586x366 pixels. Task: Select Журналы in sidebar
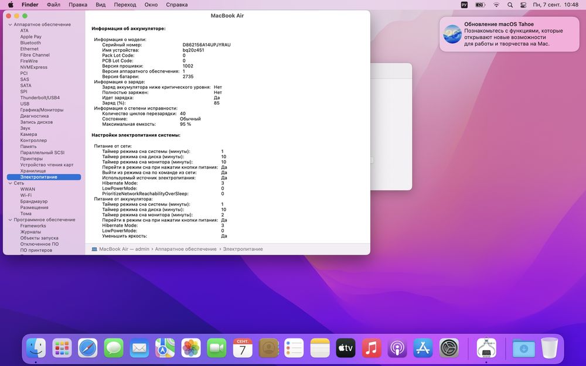(30, 232)
